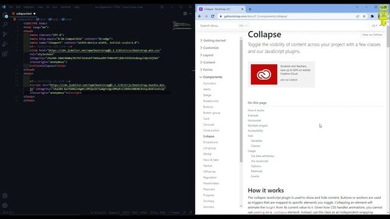Viewport: 390px width, 219px height.
Task: Click the Adobe Creative Cloud ad image
Action: point(264,74)
